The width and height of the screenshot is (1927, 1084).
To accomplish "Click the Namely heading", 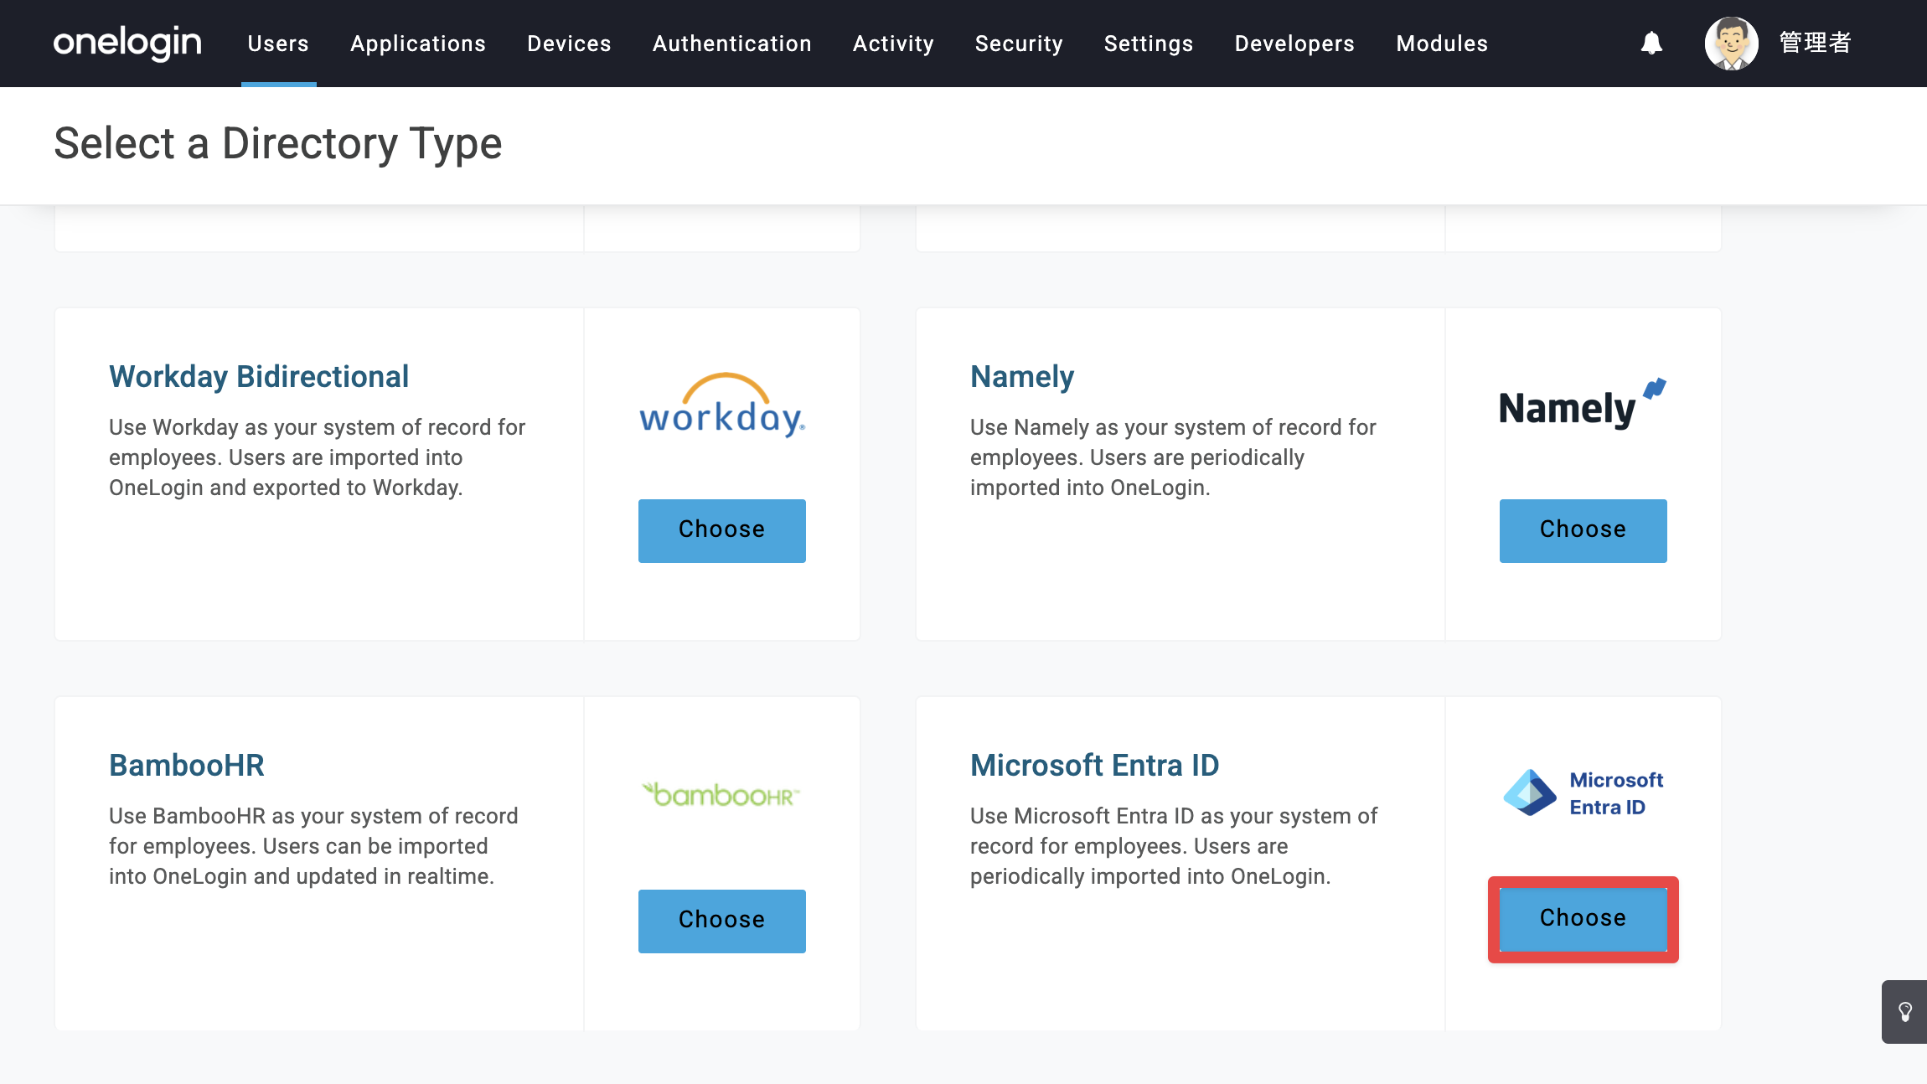I will coord(1022,377).
